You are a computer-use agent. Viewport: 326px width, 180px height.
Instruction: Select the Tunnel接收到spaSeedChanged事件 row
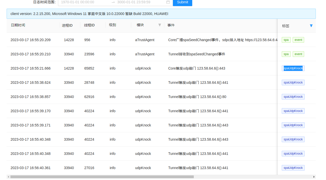pyautogui.click(x=196, y=54)
